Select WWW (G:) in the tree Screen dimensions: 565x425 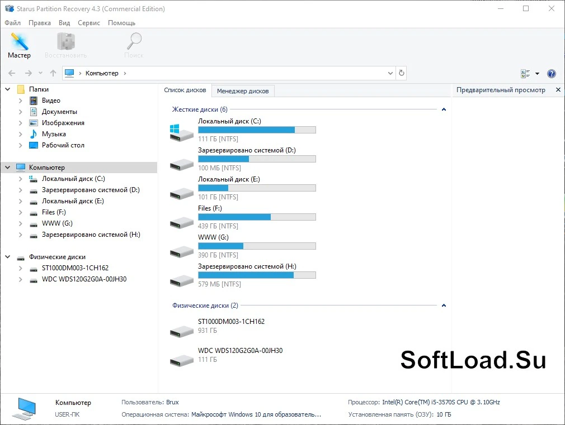click(x=57, y=223)
